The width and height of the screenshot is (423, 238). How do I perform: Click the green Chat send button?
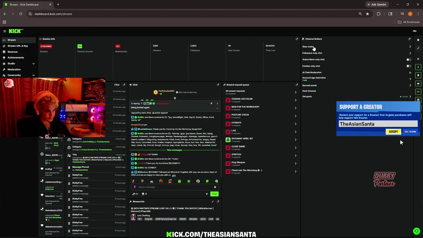coord(214,194)
